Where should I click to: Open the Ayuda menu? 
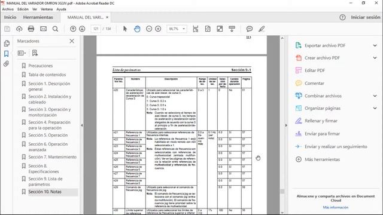[x=61, y=10]
